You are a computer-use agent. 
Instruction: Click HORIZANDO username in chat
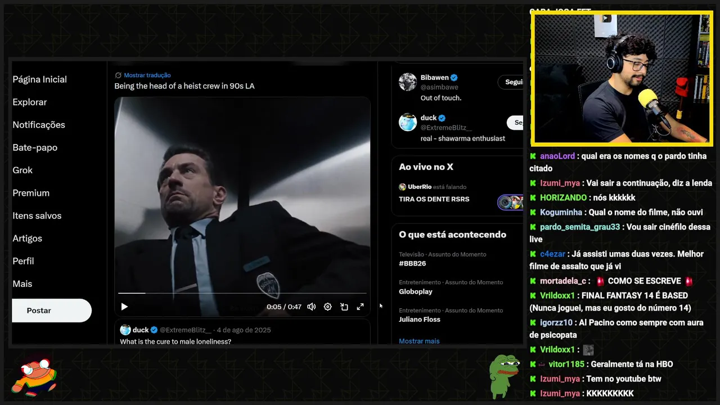coord(563,198)
